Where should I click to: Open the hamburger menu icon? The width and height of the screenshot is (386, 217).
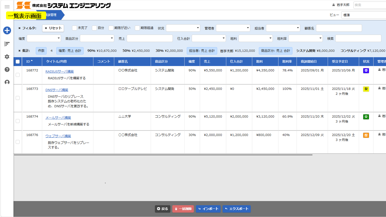(7, 7)
